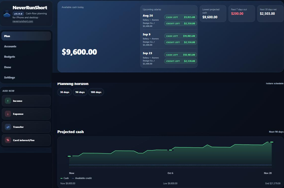Screen dimensions: 284x188
Task: Click the v11.11.0 version badge
Action: [x=18, y=14]
